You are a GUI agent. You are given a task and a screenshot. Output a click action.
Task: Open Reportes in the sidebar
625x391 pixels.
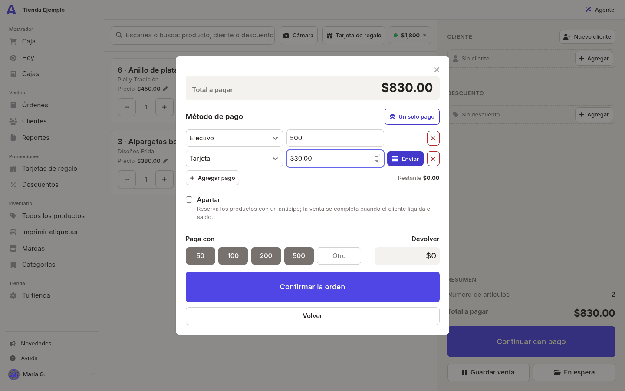(52, 138)
